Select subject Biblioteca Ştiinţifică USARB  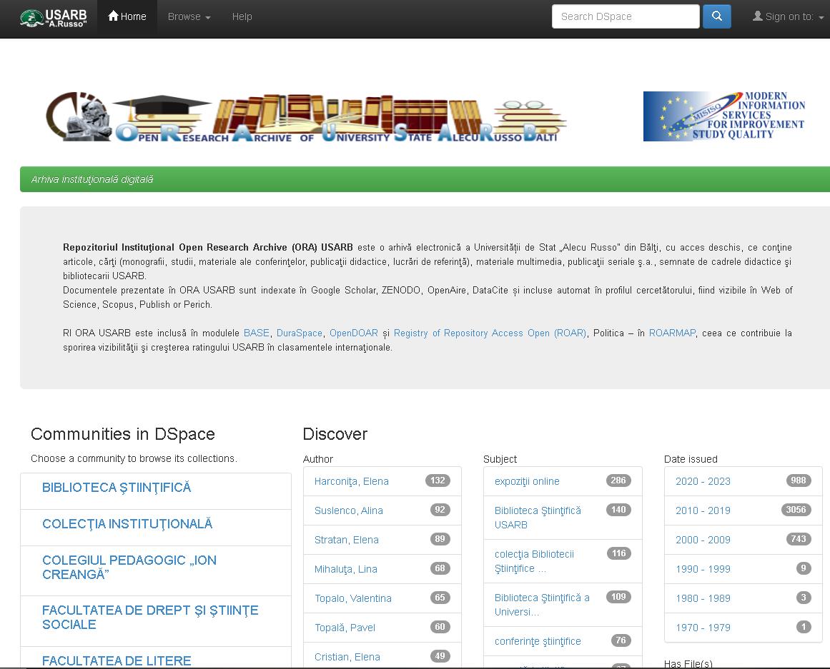point(538,518)
